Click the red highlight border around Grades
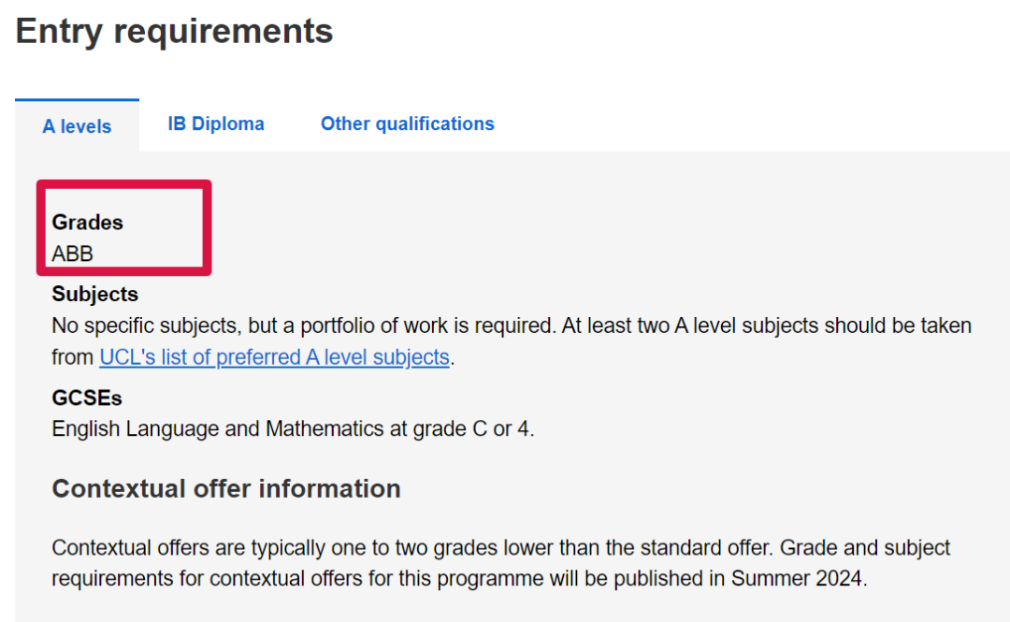The width and height of the screenshot is (1010, 622). coord(123,183)
